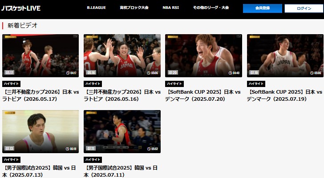The width and height of the screenshot is (324, 178).
Task: Click the 05.17 date badge on thumbnail
Action: [x=9, y=72]
